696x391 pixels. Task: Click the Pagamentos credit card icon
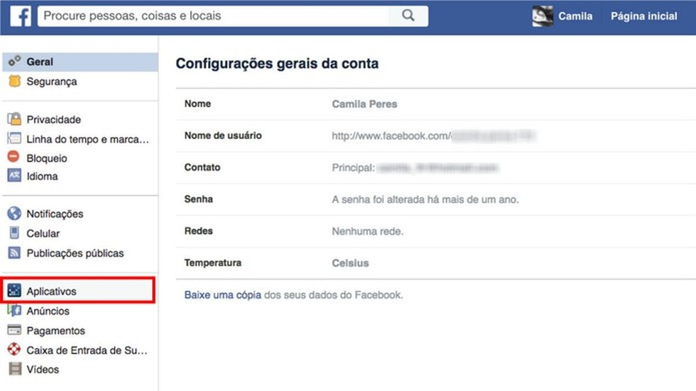[x=14, y=330]
